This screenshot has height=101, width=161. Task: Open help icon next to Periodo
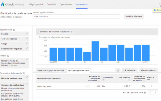coord(8,56)
